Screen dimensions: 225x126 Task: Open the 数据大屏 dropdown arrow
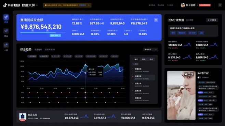(x=37, y=5)
